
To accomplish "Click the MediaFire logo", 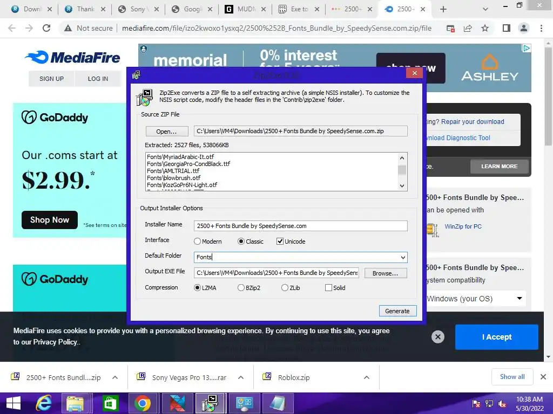I will 73,57.
